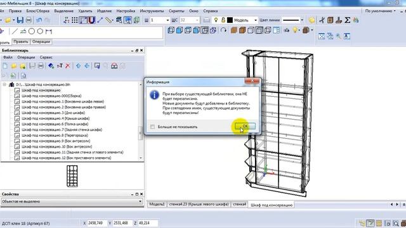This screenshot has height=228, width=406.
Task: Click the cabinet preview thumbnail
Action: coord(72,176)
